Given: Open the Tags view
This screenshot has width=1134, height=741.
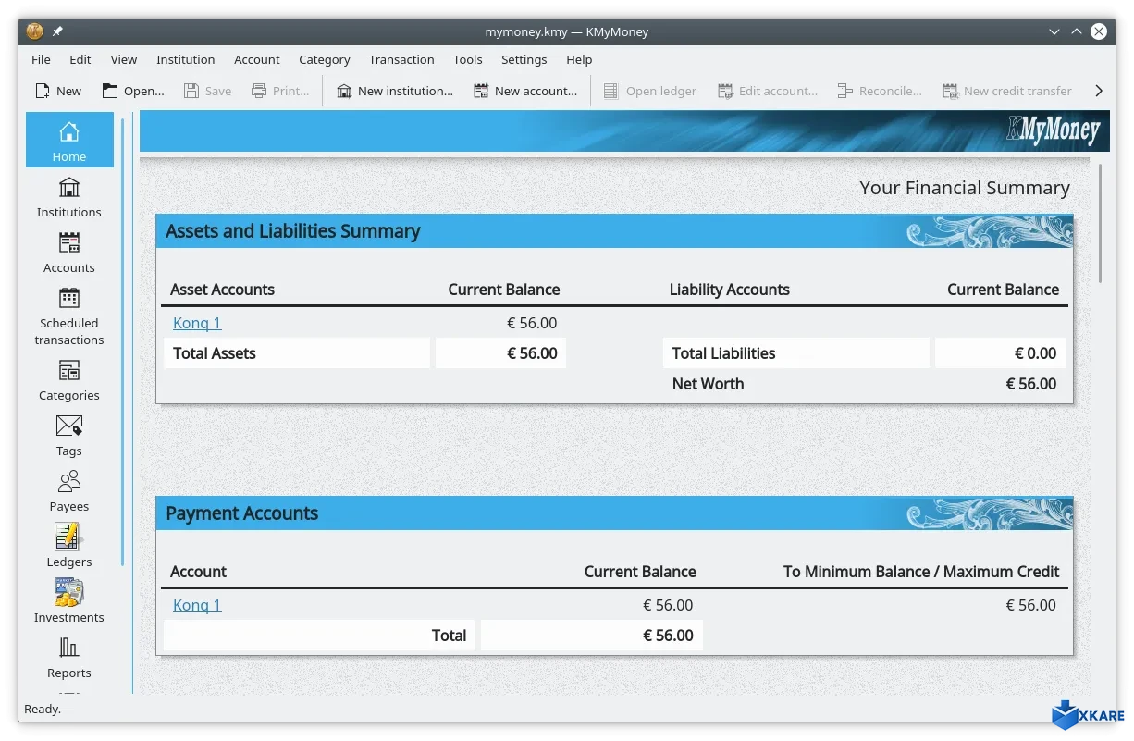Looking at the screenshot, I should pyautogui.click(x=69, y=436).
